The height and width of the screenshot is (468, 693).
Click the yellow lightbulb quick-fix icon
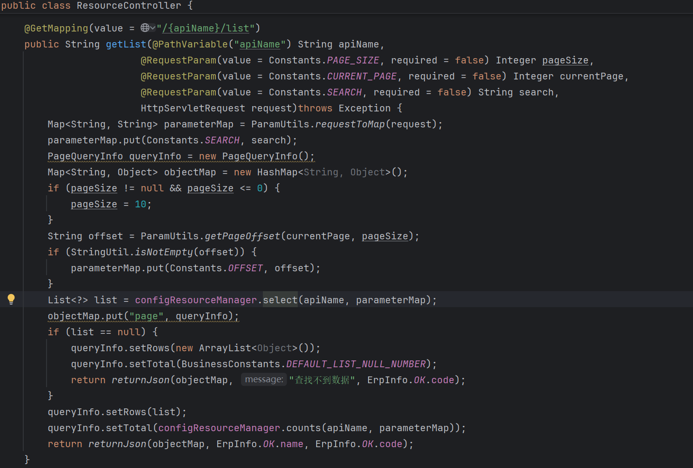(11, 299)
